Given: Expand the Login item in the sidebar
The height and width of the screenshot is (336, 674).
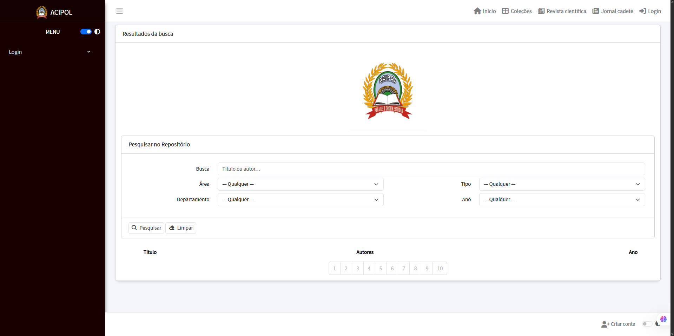Looking at the screenshot, I should pos(49,52).
